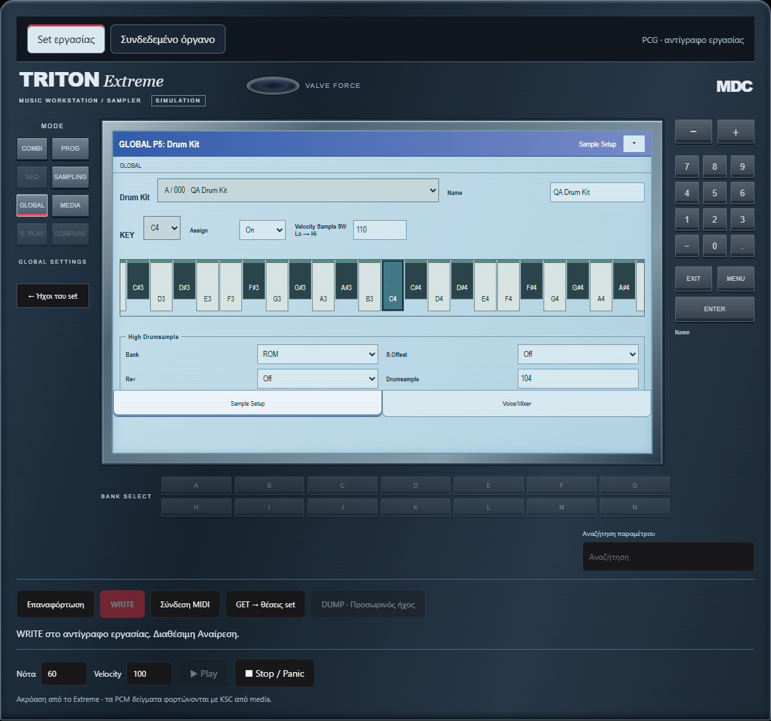Click the Play button
Screen dimensions: 771x721
coord(204,673)
